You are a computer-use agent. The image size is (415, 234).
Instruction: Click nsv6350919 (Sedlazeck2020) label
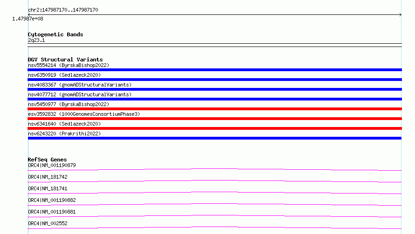coord(64,75)
